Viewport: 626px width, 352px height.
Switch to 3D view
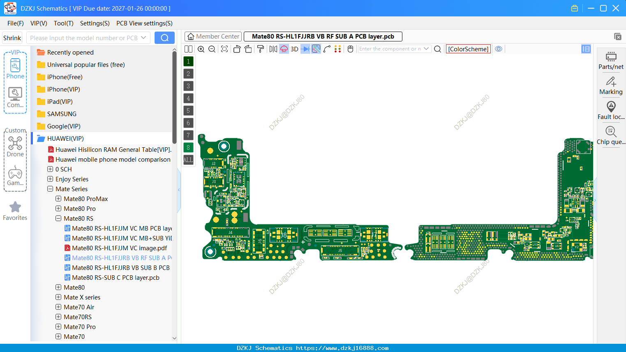pyautogui.click(x=294, y=49)
